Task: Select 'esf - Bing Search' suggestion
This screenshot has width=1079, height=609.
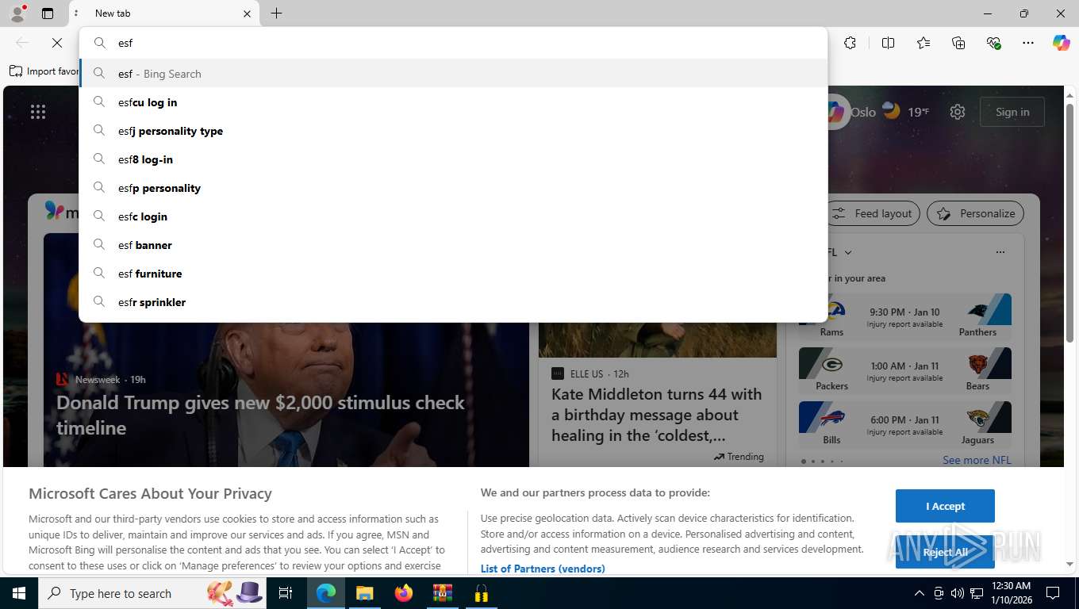Action: (x=453, y=74)
